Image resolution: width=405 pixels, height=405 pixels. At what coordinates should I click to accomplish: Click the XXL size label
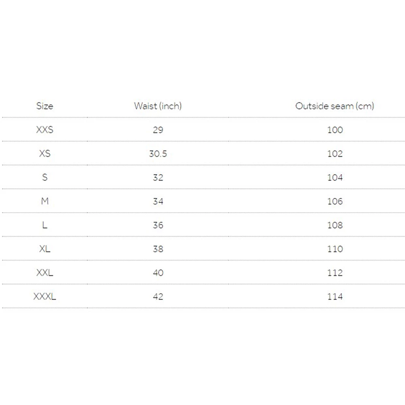pos(45,273)
